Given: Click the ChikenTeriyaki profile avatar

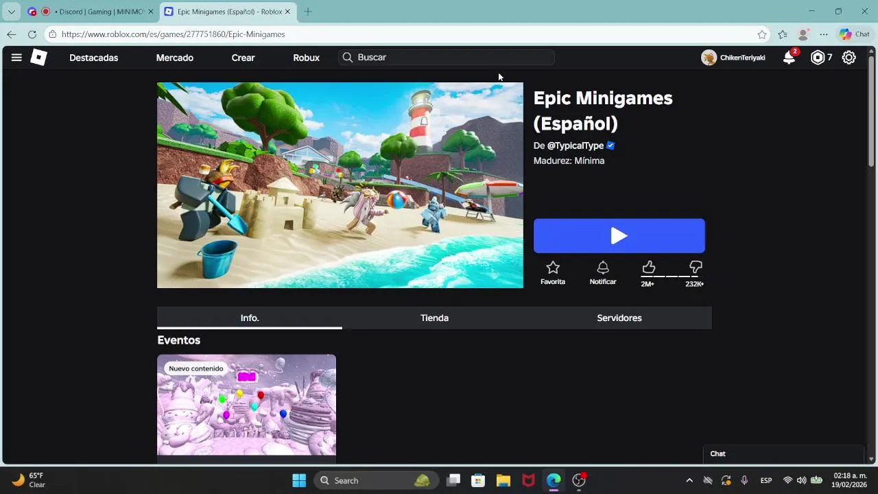Looking at the screenshot, I should point(709,58).
